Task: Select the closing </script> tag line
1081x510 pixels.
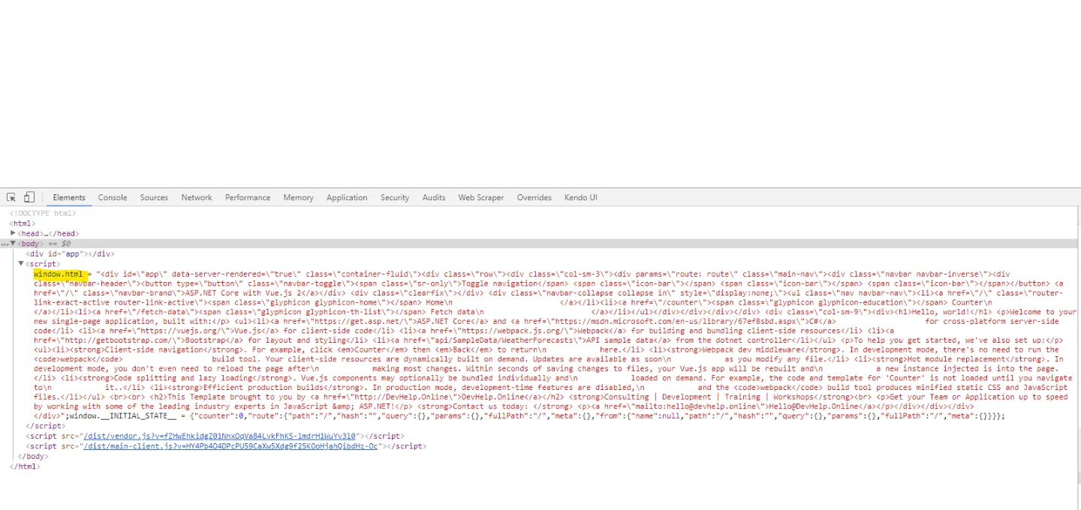Action: pyautogui.click(x=45, y=426)
